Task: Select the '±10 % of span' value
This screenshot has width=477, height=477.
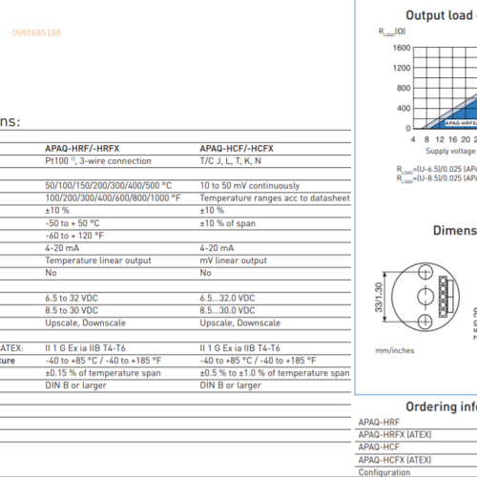Action: click(x=228, y=223)
